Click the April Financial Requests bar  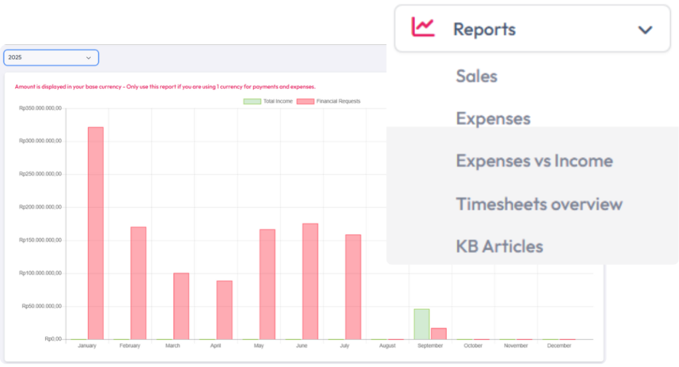click(x=224, y=310)
